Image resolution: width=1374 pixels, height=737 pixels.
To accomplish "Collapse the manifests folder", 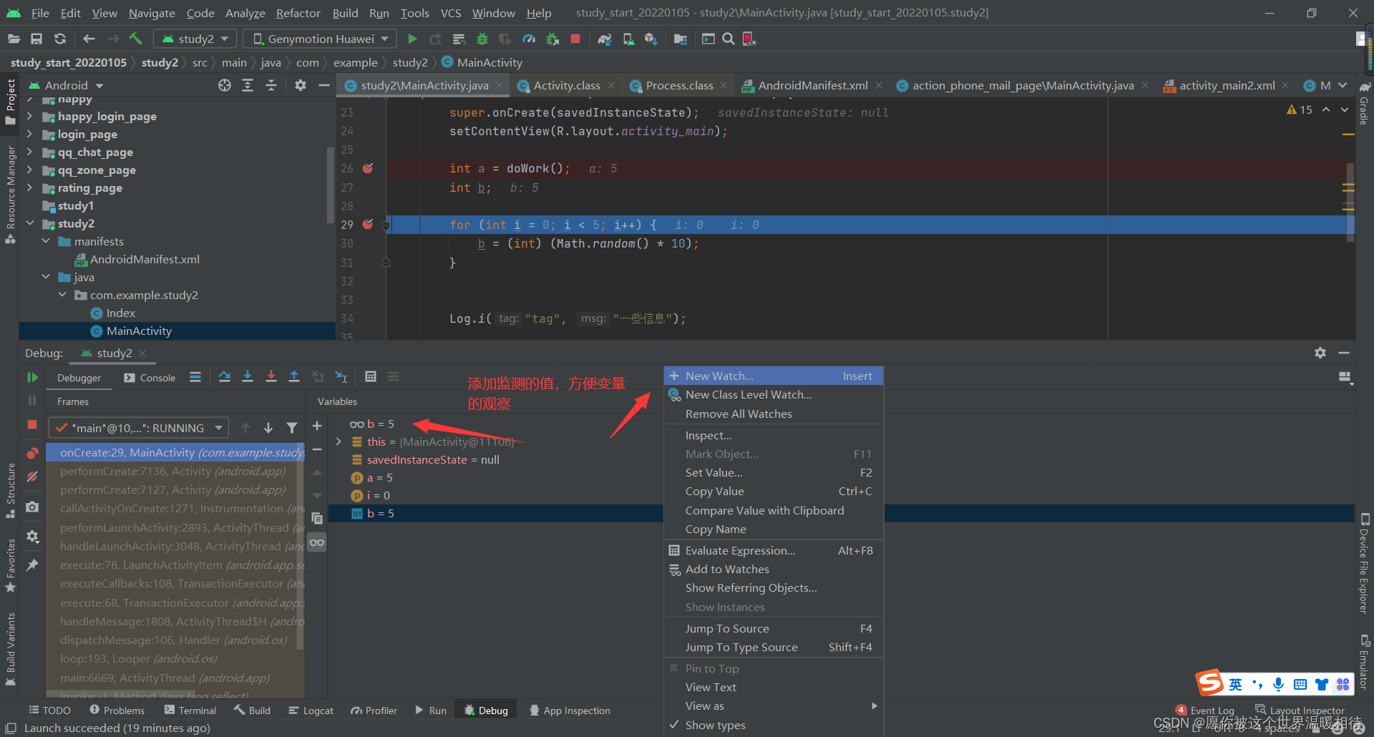I will [x=46, y=241].
